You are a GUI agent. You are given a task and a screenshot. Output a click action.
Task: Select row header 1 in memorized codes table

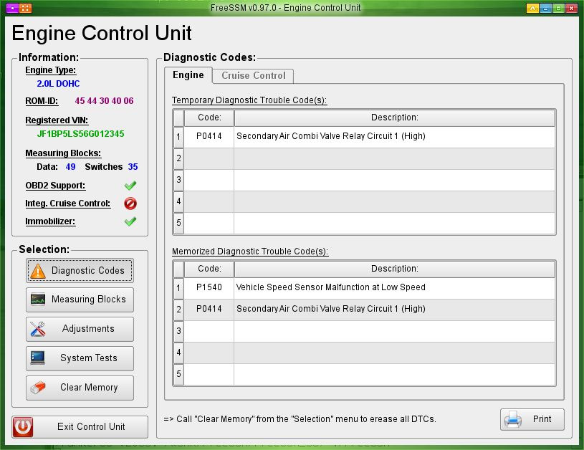click(x=178, y=288)
